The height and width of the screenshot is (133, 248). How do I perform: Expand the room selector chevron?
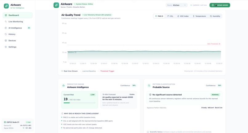tap(185, 5)
